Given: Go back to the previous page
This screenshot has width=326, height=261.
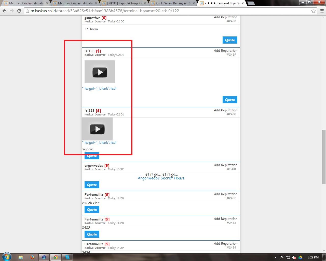Looking at the screenshot, I should click(x=4, y=11).
